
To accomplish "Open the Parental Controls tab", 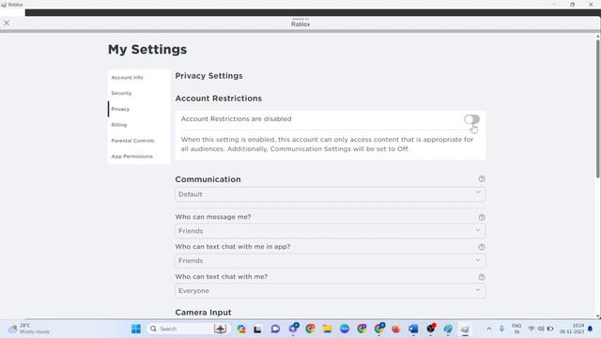I will [132, 141].
